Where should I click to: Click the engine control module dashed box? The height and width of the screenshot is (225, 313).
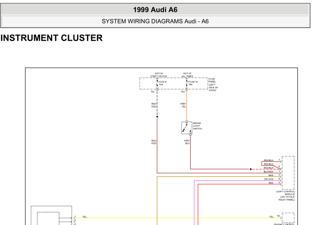coord(288,218)
